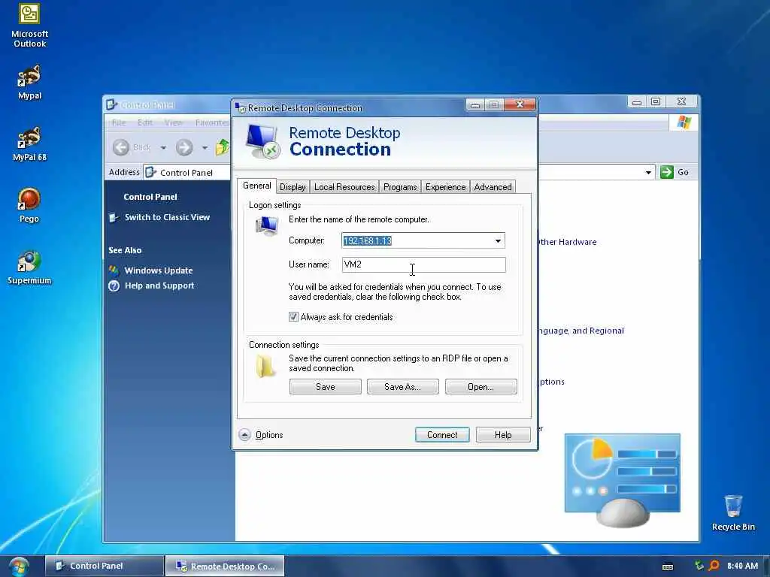Click the 'other Hardware' category link

pyautogui.click(x=568, y=242)
